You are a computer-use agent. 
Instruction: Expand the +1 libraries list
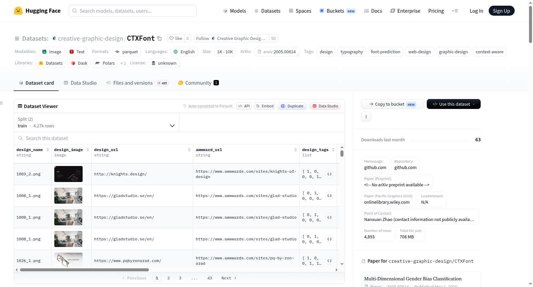(123, 63)
